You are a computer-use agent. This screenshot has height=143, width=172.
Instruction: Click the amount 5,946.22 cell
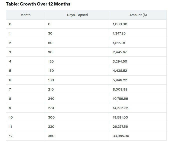(x=120, y=80)
